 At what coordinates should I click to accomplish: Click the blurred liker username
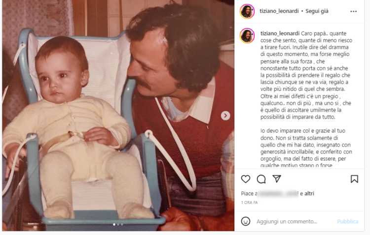pos(278,194)
